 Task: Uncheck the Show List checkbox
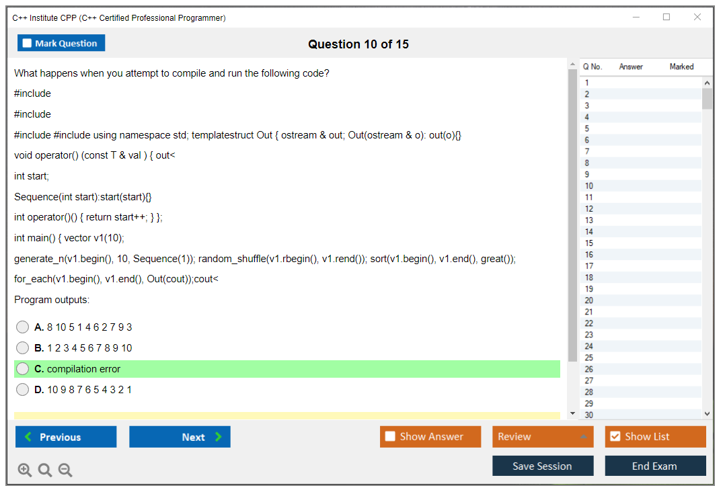click(615, 437)
